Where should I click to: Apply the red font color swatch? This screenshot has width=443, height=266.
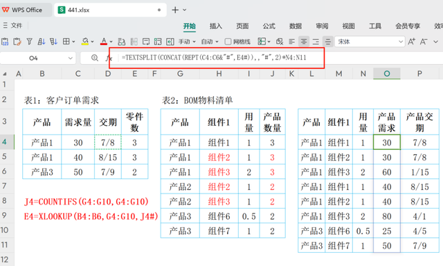tap(104, 41)
